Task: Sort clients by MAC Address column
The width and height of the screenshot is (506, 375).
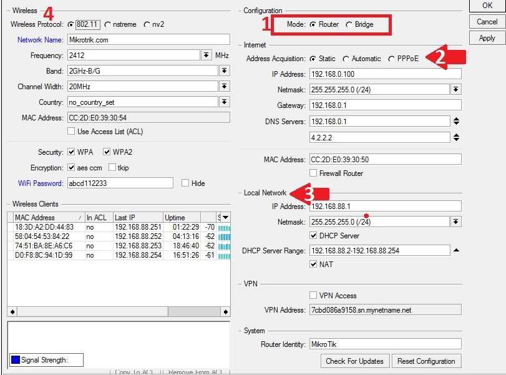Action: click(x=49, y=218)
